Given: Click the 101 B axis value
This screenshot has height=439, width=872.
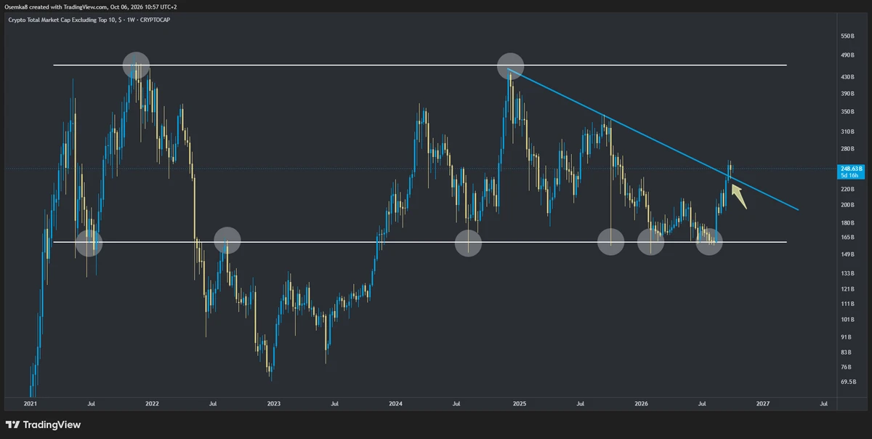Looking at the screenshot, I should (x=847, y=320).
